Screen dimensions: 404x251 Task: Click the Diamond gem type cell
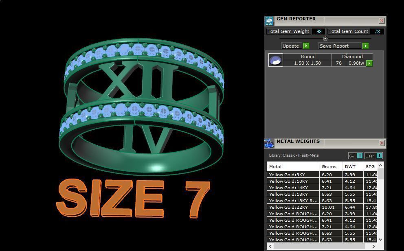352,57
